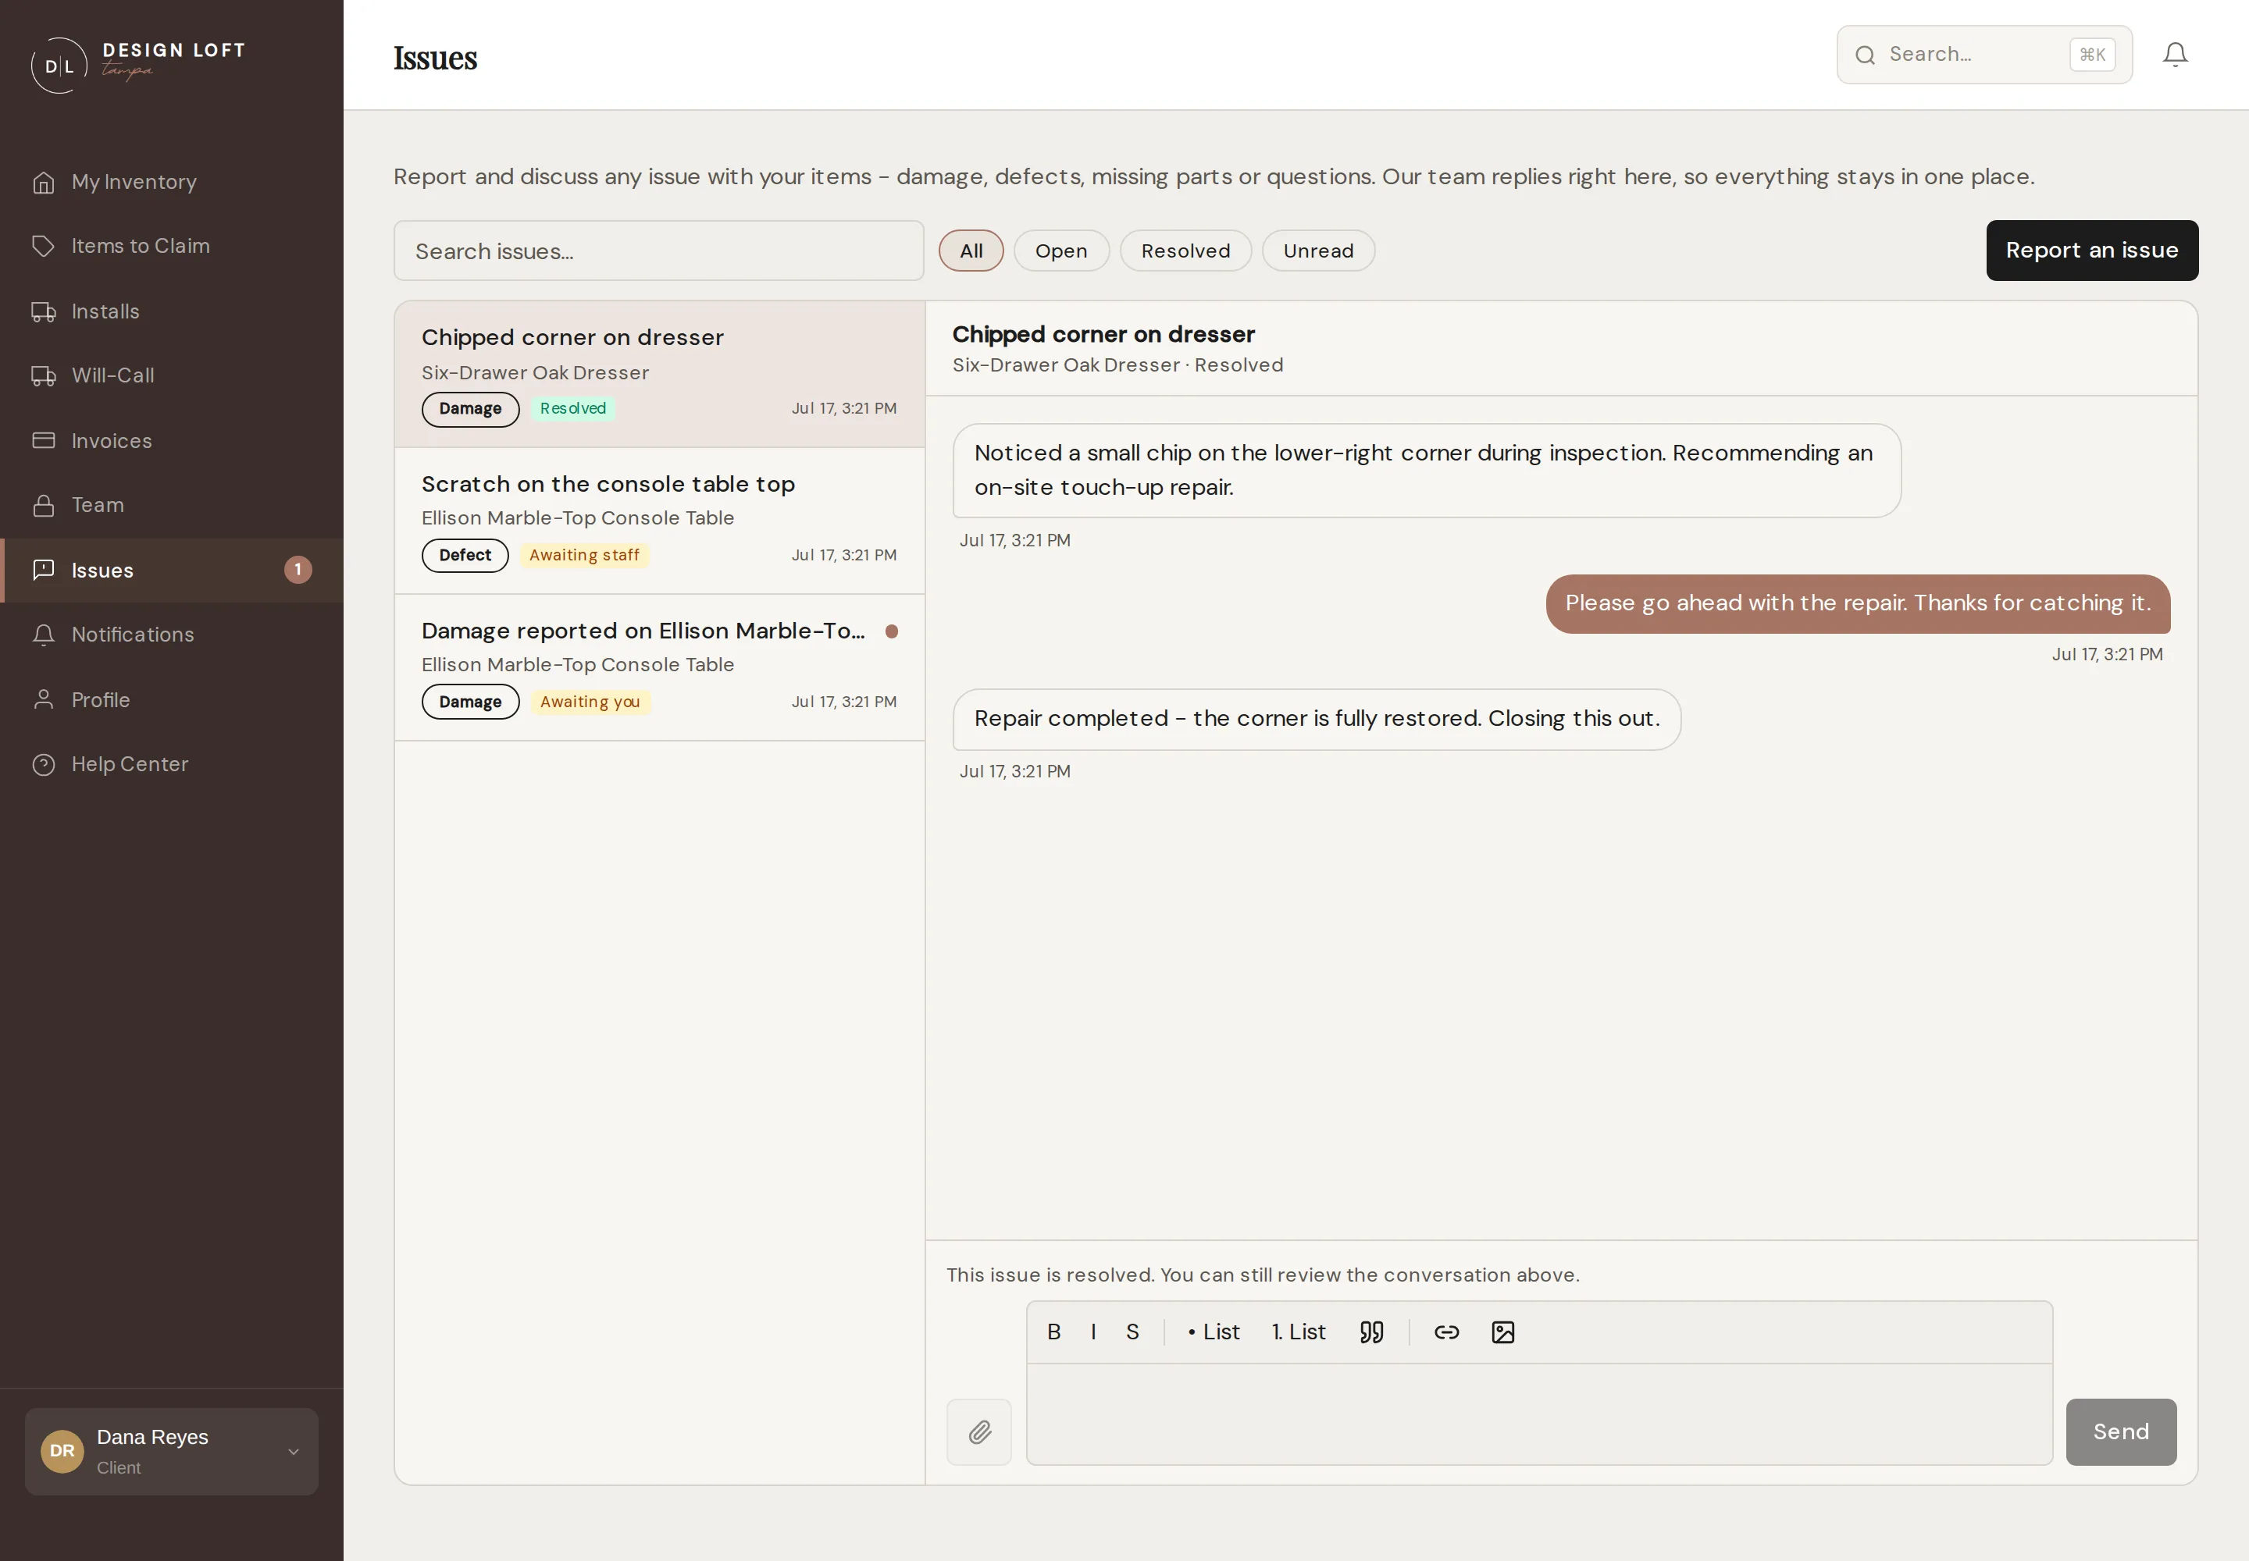Insert an image using the editor toolbar
Viewport: 2249px width, 1561px height.
coord(1502,1332)
